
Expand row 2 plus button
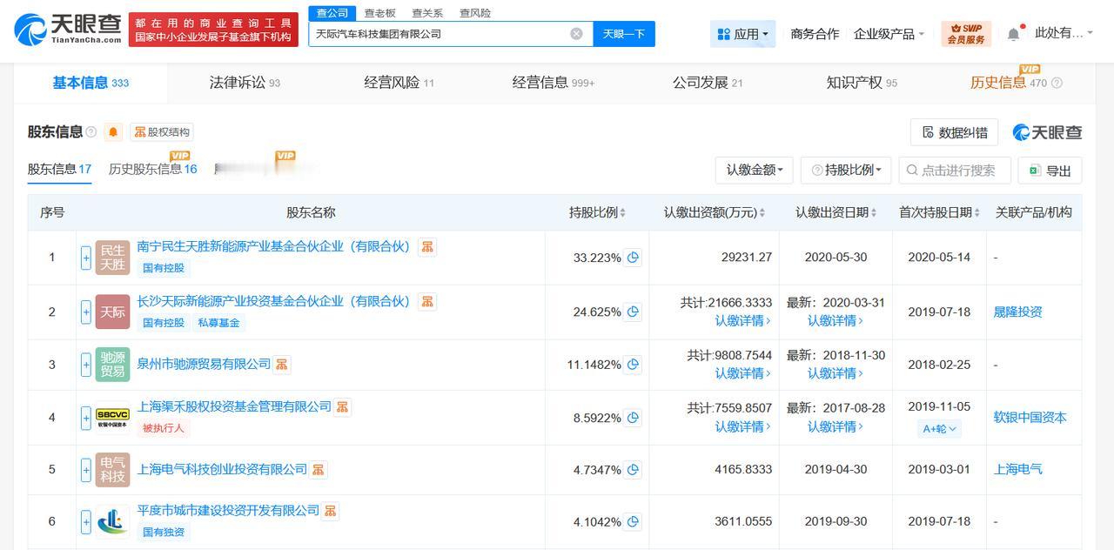86,312
